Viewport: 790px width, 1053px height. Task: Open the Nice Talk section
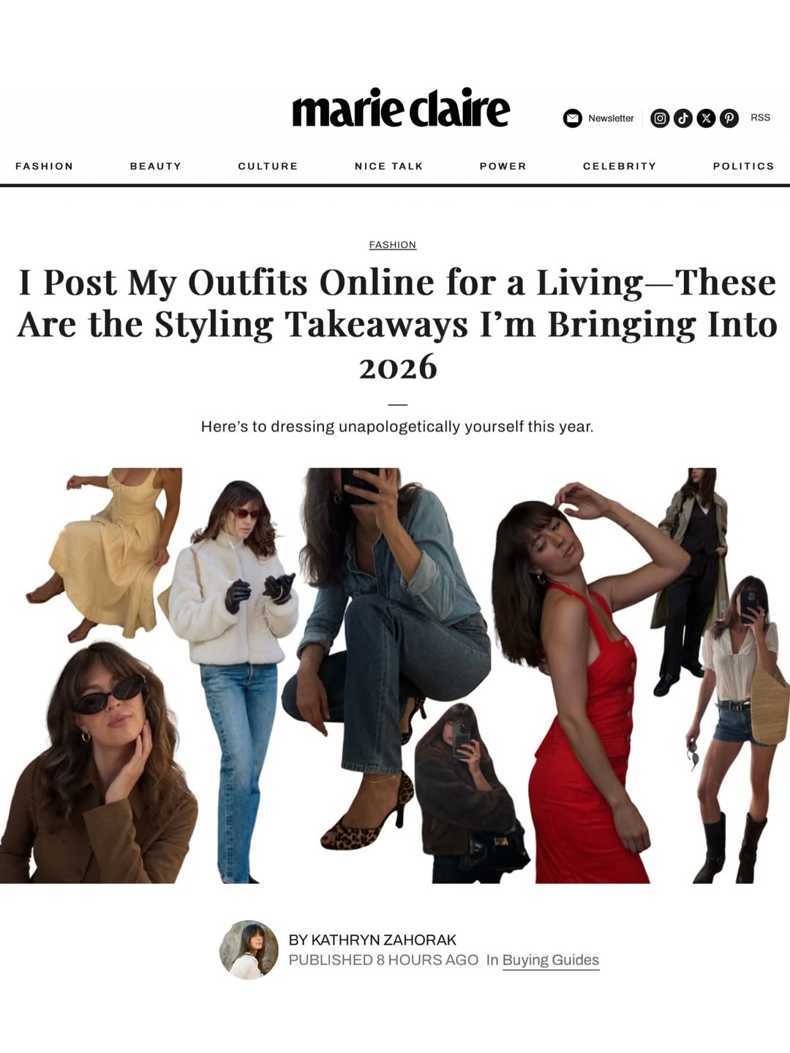pyautogui.click(x=389, y=166)
